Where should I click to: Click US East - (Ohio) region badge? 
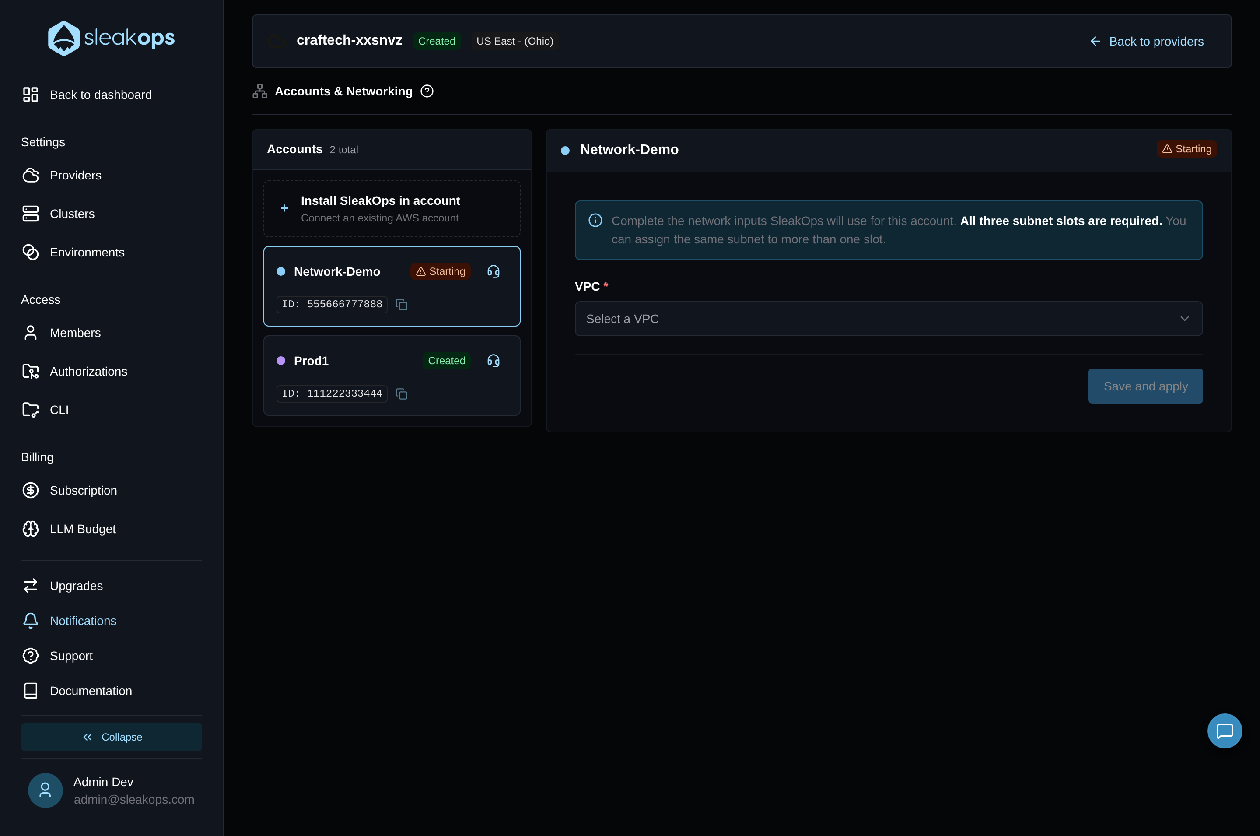click(514, 41)
